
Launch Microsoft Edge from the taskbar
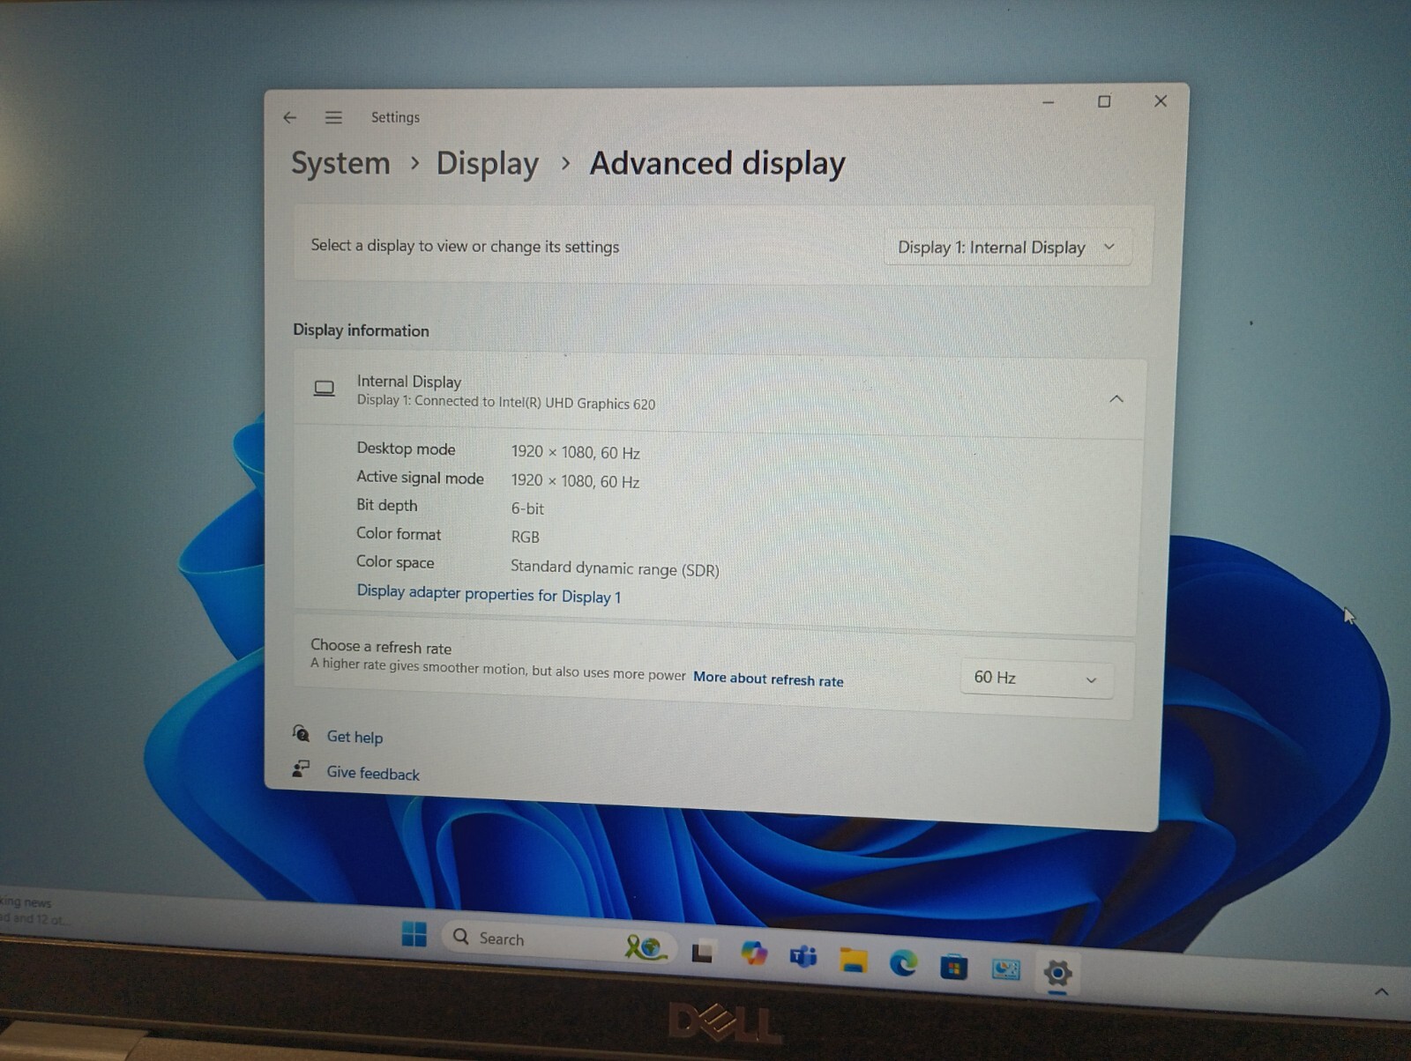[903, 963]
